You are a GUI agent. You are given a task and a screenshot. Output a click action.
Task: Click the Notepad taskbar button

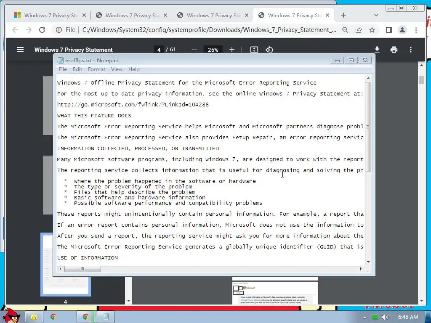pyautogui.click(x=106, y=317)
